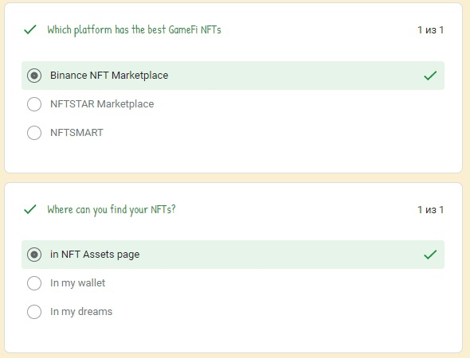470x358 pixels.
Task: Pick the NFTSMART radio option
Action: pos(34,133)
